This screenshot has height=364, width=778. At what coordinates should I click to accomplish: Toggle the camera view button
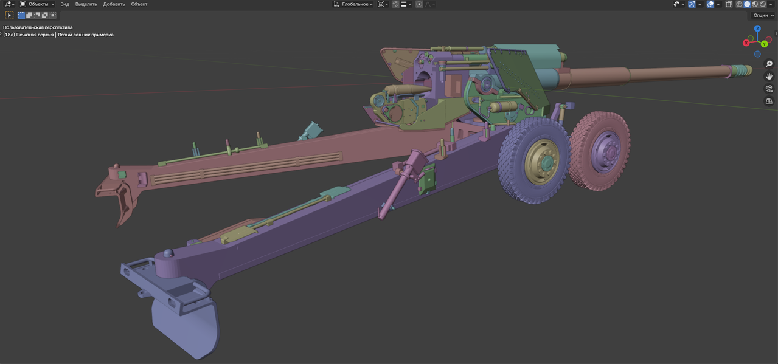(x=769, y=89)
